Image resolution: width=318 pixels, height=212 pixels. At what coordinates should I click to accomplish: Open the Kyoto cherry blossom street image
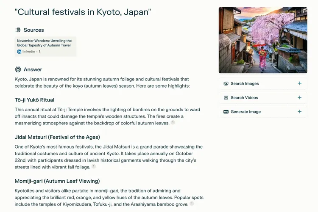point(262,40)
